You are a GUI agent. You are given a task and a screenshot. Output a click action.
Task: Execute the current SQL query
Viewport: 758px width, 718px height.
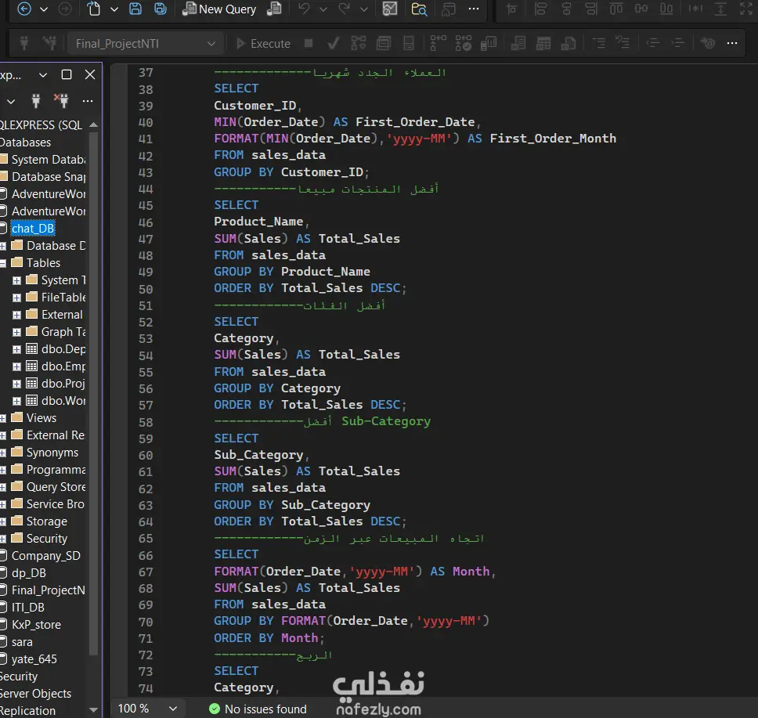pos(263,44)
